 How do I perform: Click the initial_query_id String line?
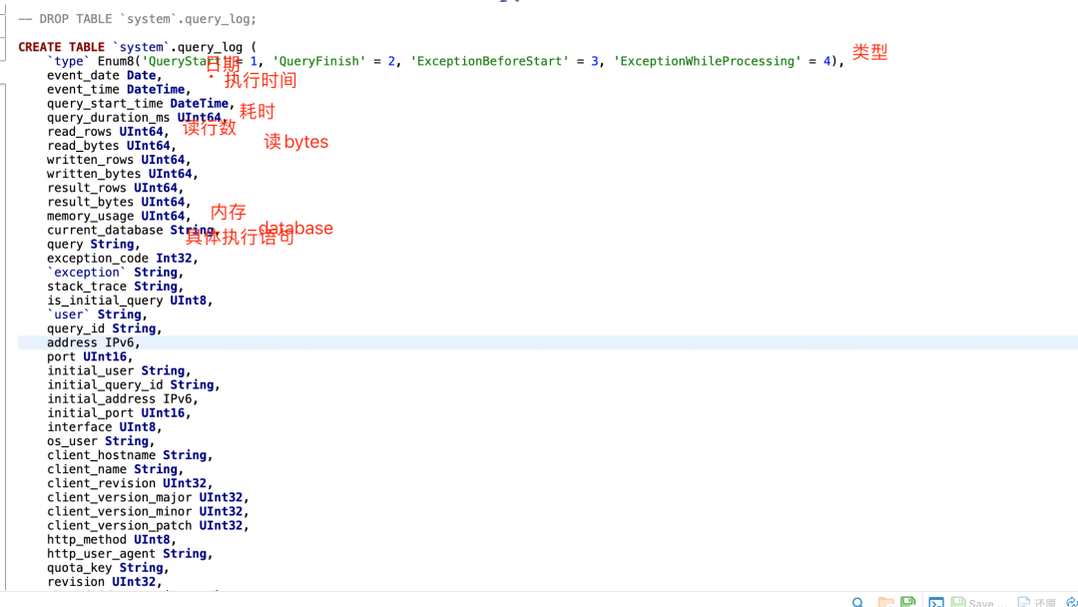tap(134, 385)
